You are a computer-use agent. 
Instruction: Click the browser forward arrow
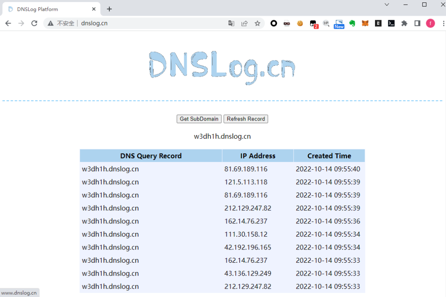click(21, 23)
